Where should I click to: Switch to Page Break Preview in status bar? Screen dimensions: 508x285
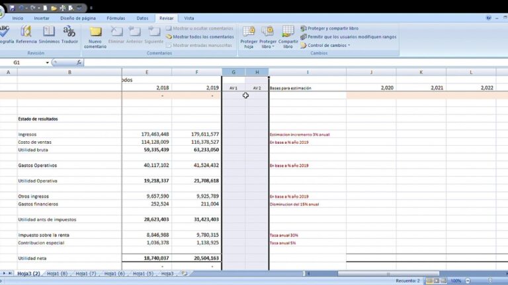coord(444,281)
